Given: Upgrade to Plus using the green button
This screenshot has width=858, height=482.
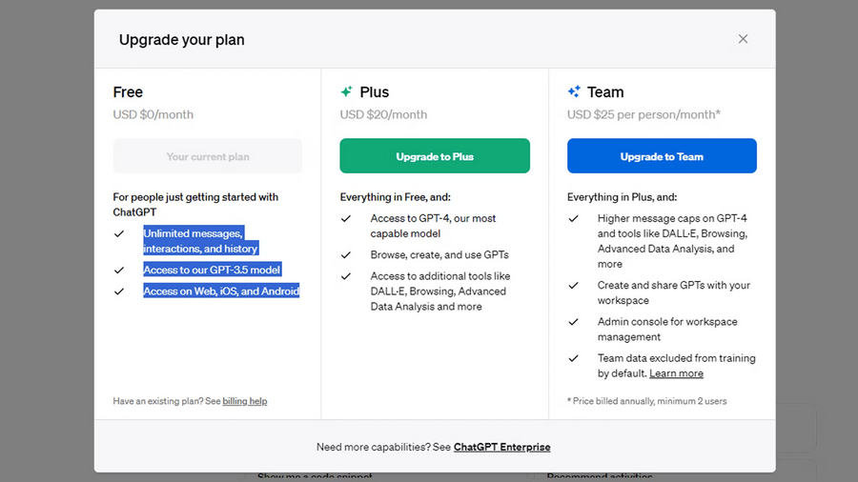Looking at the screenshot, I should pyautogui.click(x=435, y=156).
